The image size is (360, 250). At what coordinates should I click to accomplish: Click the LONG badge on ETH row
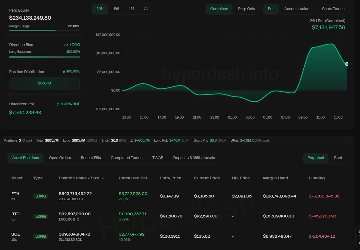pos(41,196)
